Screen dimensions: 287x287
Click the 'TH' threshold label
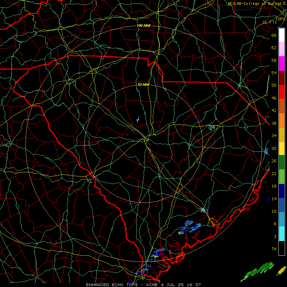point(274,249)
